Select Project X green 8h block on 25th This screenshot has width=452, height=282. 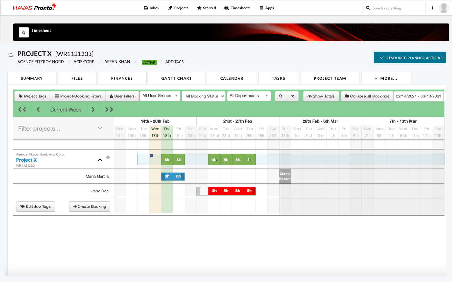coord(250,159)
